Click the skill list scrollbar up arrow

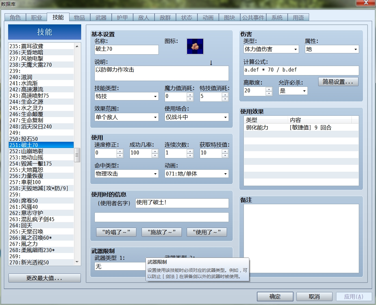pos(77,46)
